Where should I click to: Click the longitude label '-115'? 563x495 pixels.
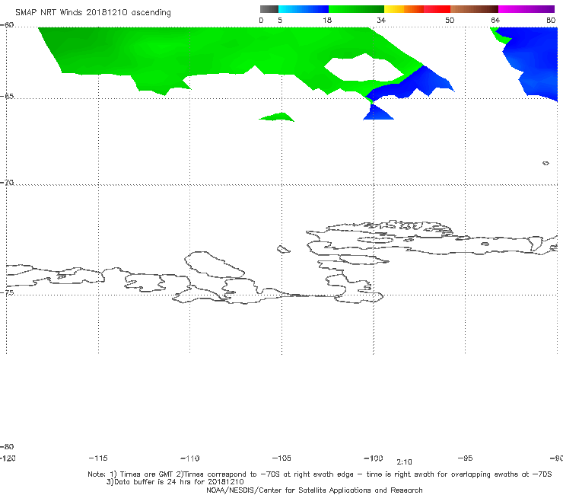pos(98,458)
